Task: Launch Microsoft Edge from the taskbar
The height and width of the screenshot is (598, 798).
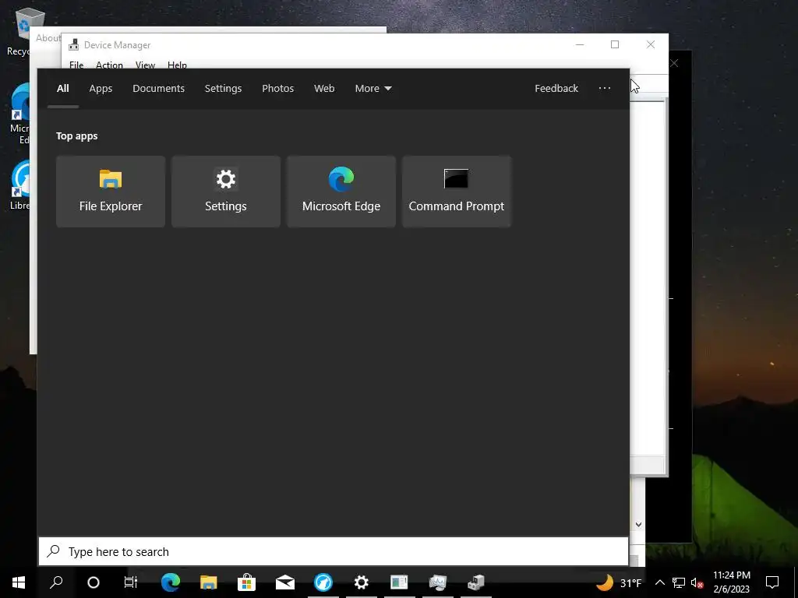Action: pyautogui.click(x=171, y=582)
